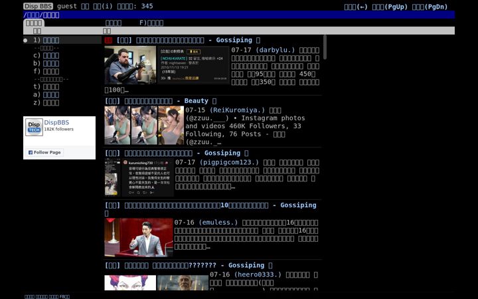
Task: Open the bald old man thumbnail
Action: pos(183,282)
